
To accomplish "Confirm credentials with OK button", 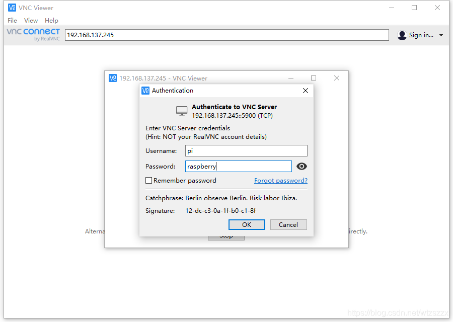I will pyautogui.click(x=247, y=225).
